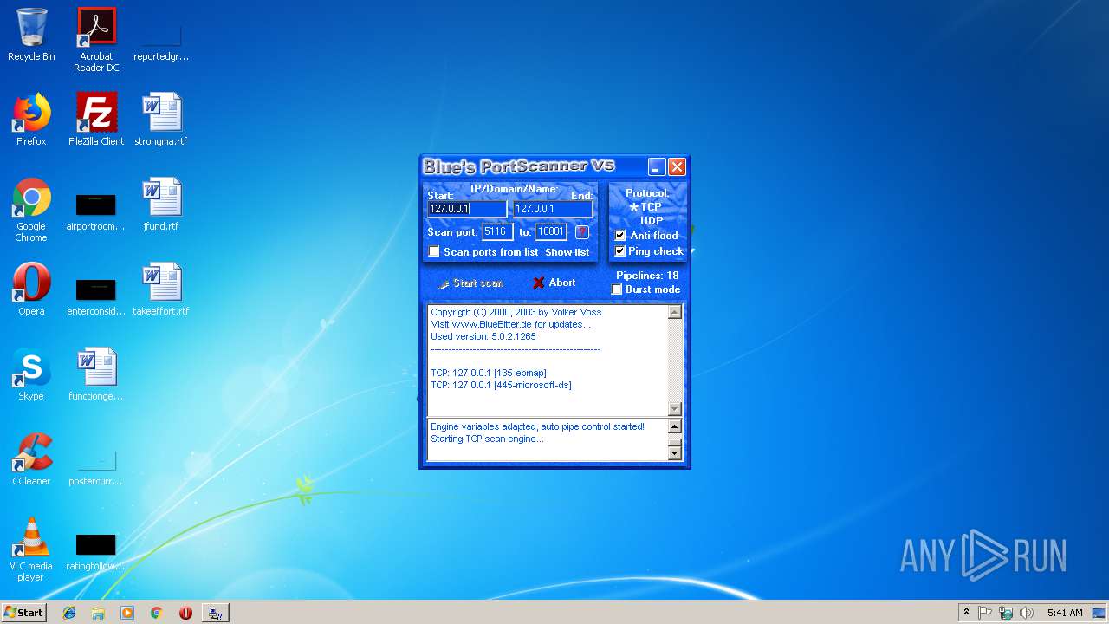The image size is (1109, 624).
Task: Enable Scan ports from list checkbox
Action: [435, 252]
